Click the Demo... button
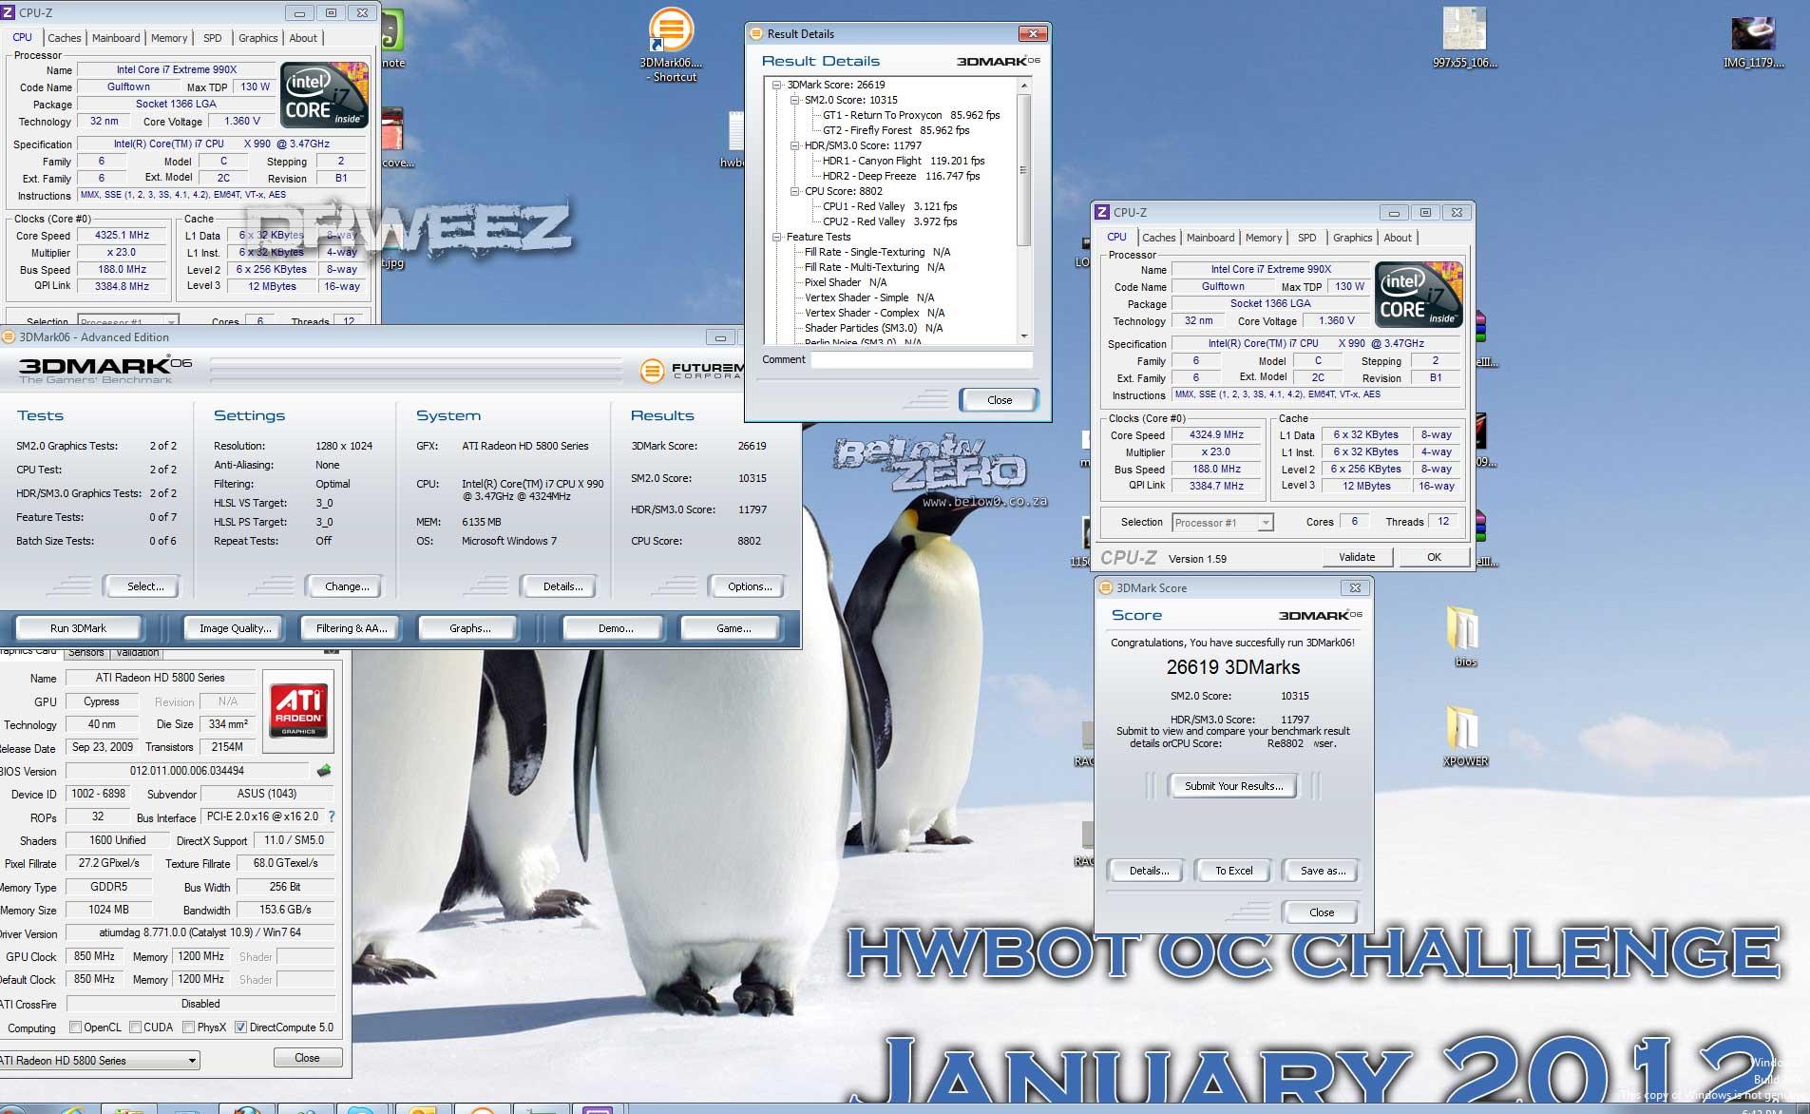Viewport: 1810px width, 1114px height. coord(615,628)
